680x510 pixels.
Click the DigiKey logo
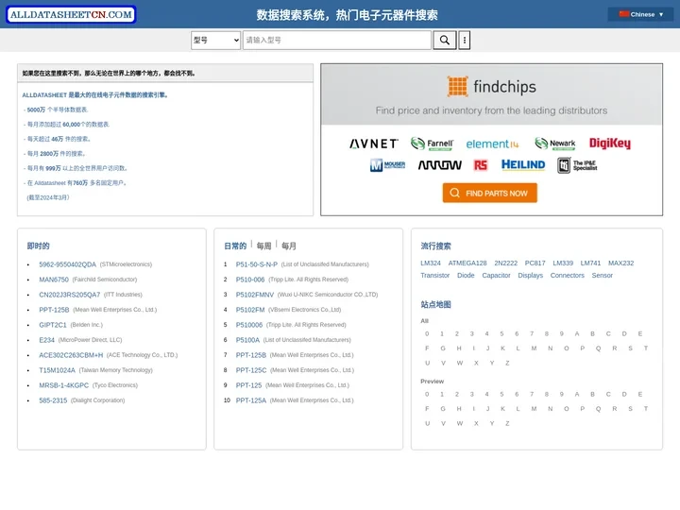pos(610,144)
